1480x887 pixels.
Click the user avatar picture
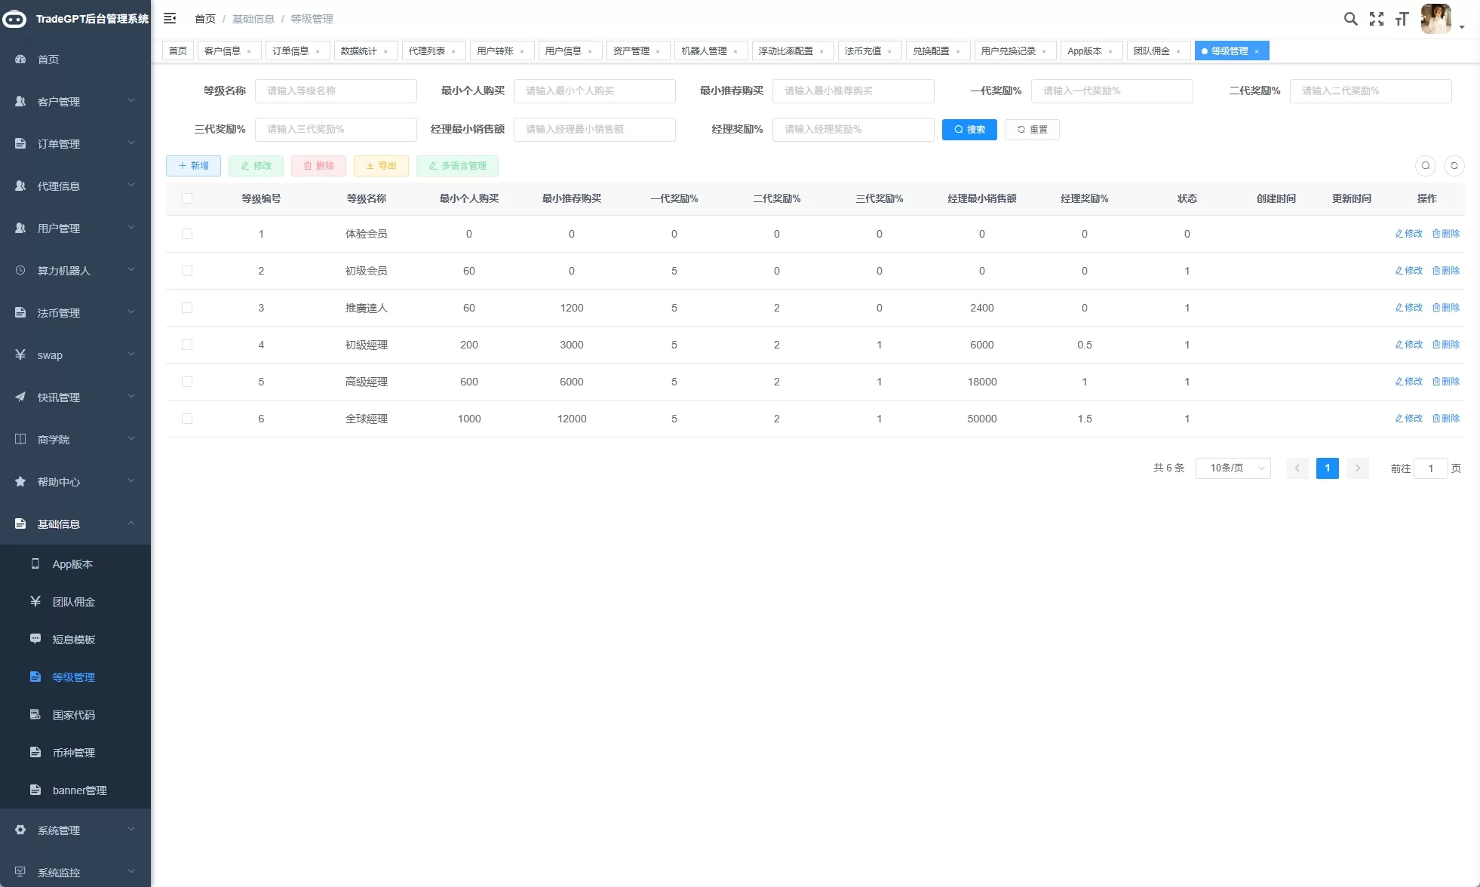[x=1435, y=19]
